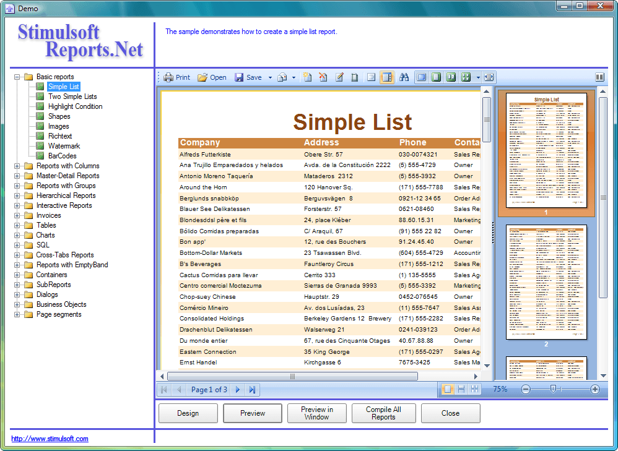Click the zoom out minus button
618x451 pixels.
pyautogui.click(x=525, y=389)
